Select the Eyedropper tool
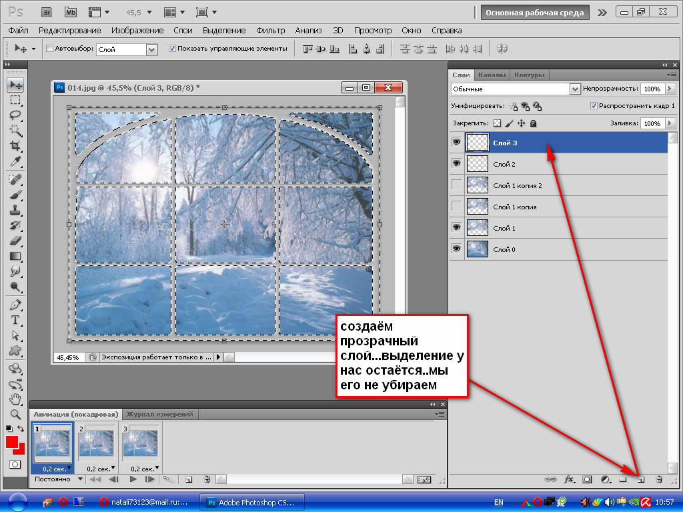The image size is (683, 512). (16, 161)
